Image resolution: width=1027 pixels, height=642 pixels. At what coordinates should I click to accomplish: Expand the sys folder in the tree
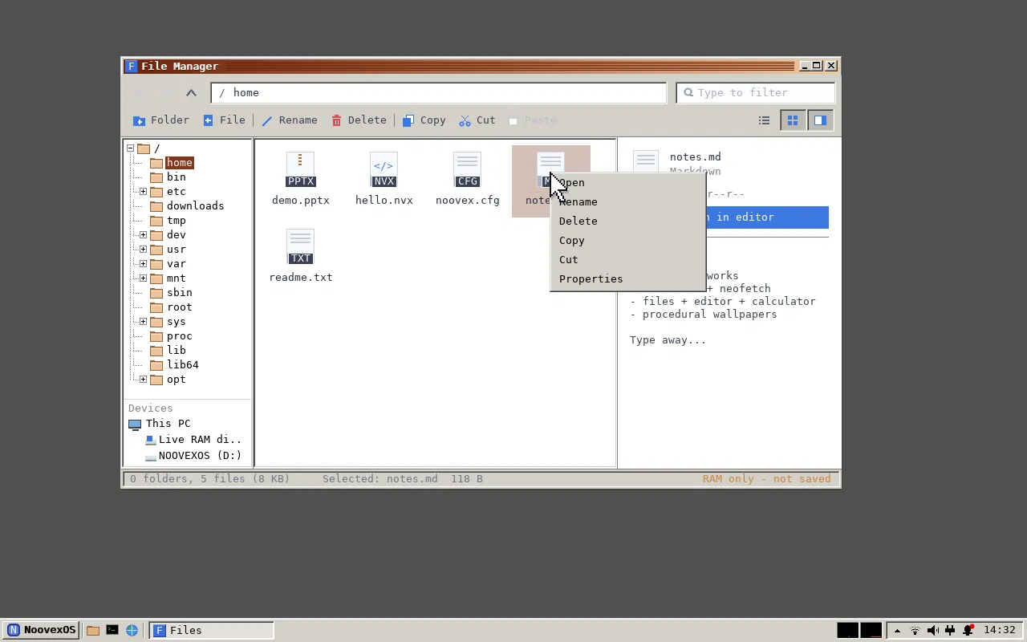(x=143, y=322)
